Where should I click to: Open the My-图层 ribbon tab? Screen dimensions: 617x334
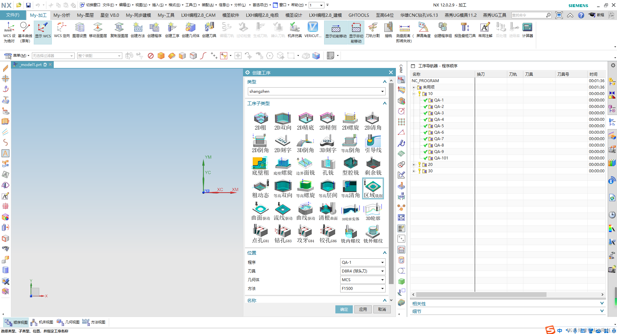point(85,15)
